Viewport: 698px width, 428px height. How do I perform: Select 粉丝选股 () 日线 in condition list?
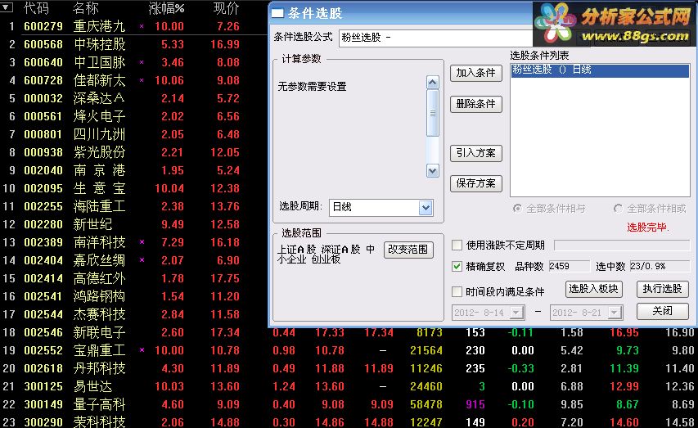(600, 70)
